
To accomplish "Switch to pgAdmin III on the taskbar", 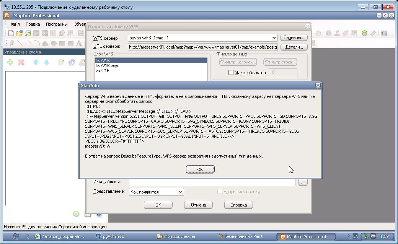I will pos(110,236).
